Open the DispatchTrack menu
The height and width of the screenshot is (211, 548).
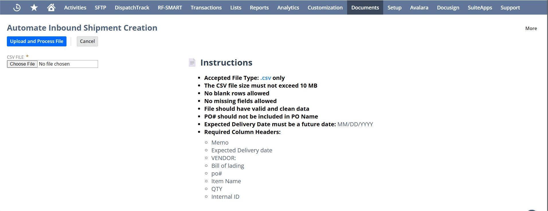(x=132, y=8)
